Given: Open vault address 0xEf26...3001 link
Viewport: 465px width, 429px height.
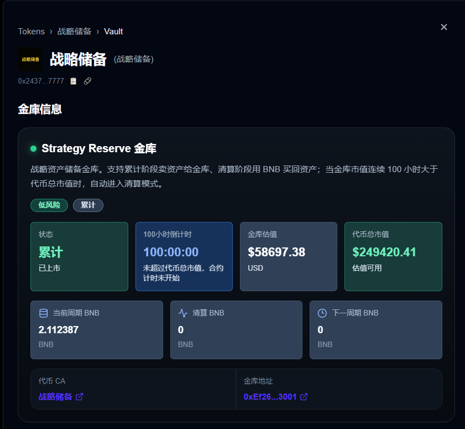Looking at the screenshot, I should tap(270, 397).
